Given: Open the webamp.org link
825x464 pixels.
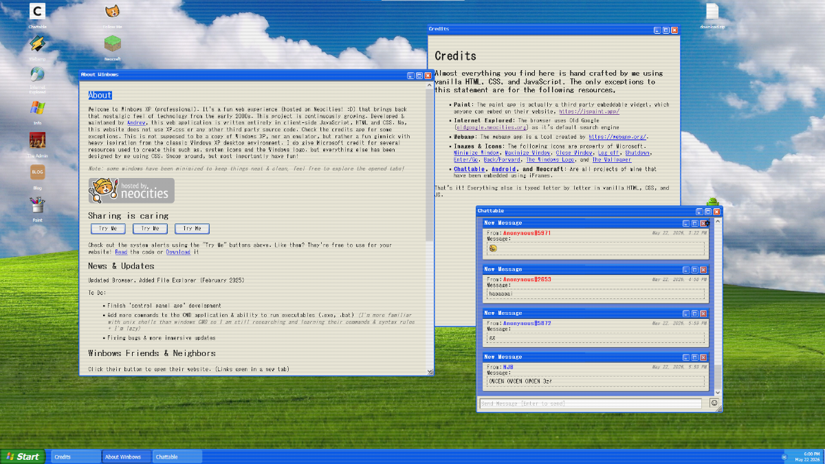Looking at the screenshot, I should coord(617,137).
